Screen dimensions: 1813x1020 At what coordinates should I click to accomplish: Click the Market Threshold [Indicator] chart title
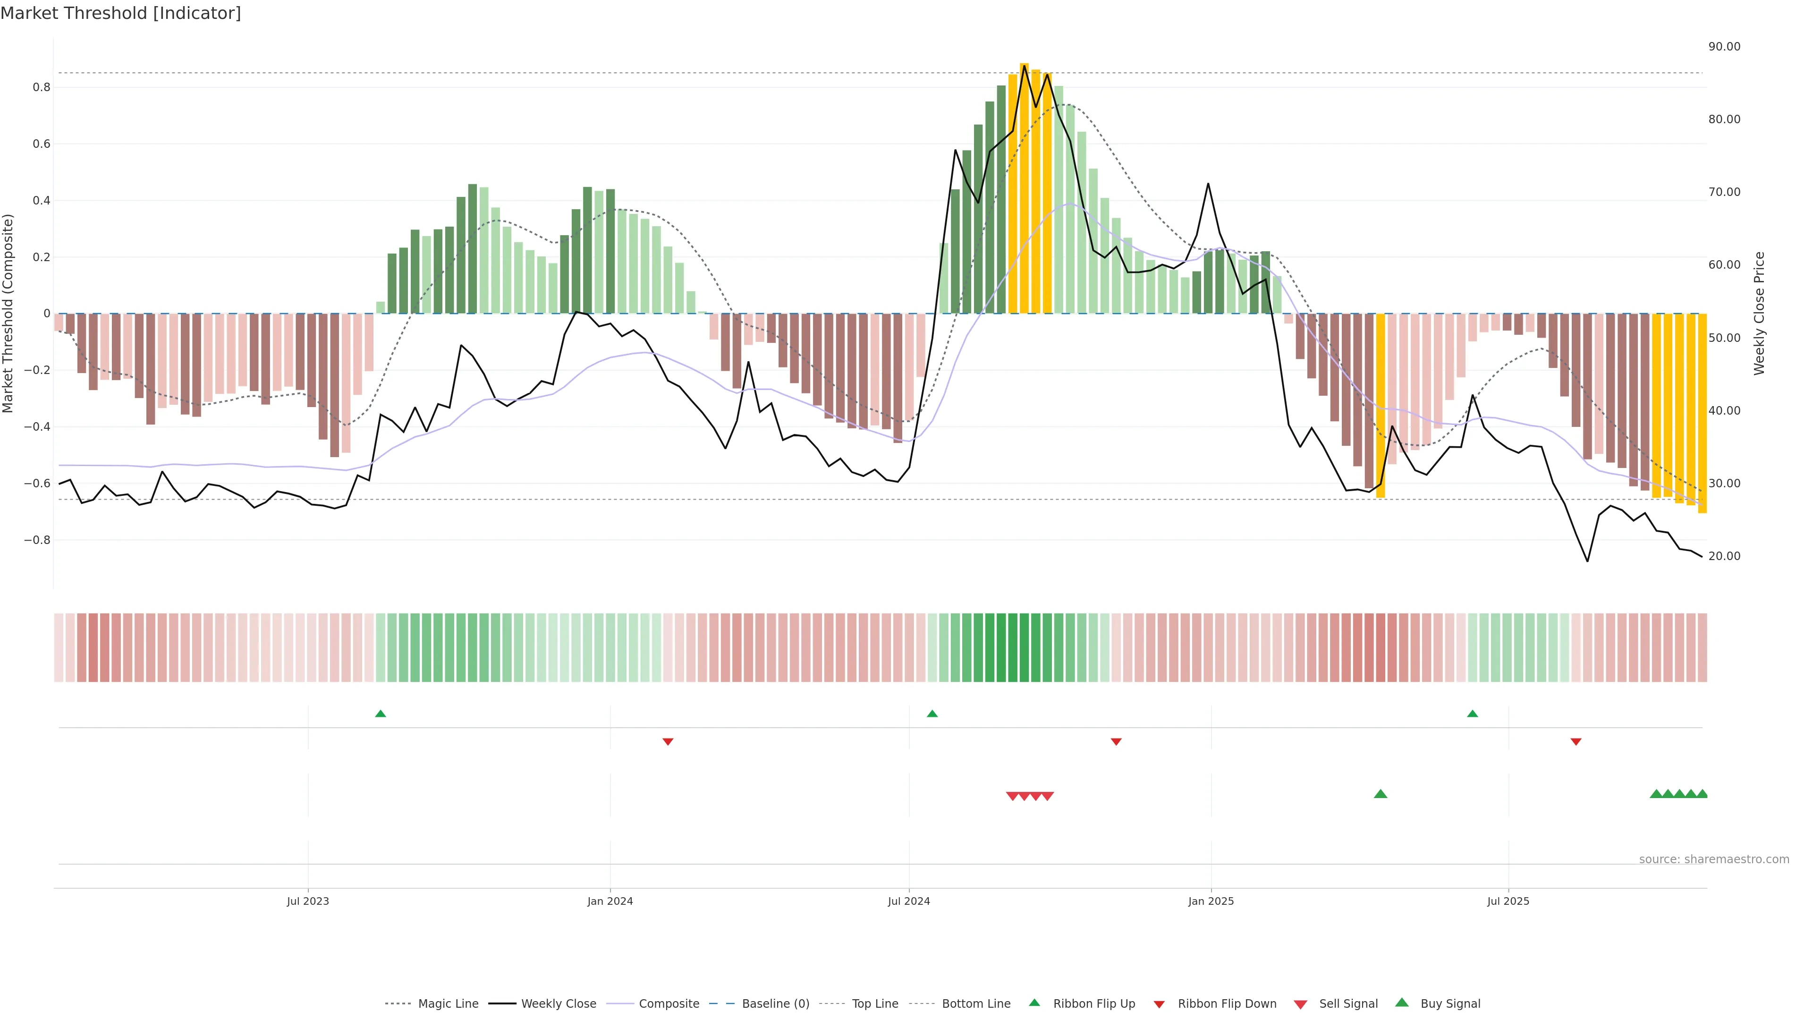pyautogui.click(x=120, y=13)
